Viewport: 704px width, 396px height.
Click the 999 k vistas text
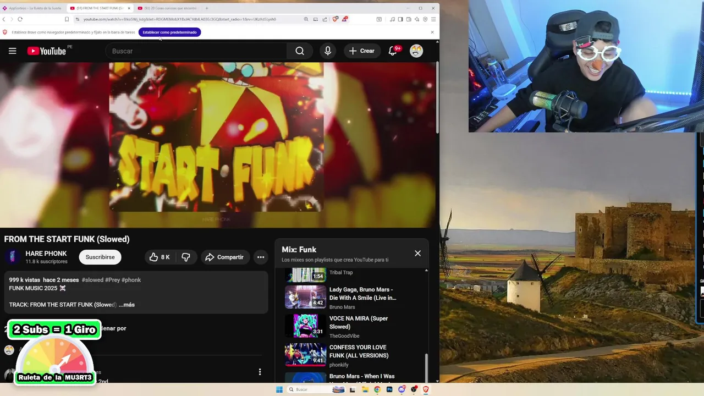click(24, 280)
